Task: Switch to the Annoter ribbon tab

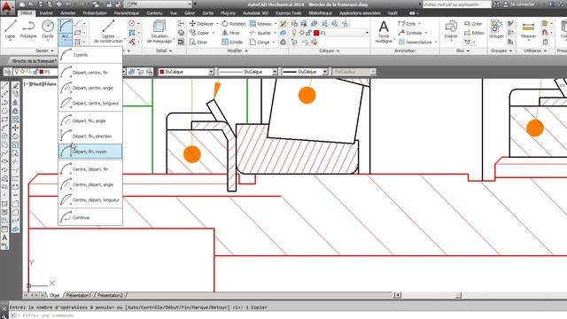Action: (x=68, y=13)
